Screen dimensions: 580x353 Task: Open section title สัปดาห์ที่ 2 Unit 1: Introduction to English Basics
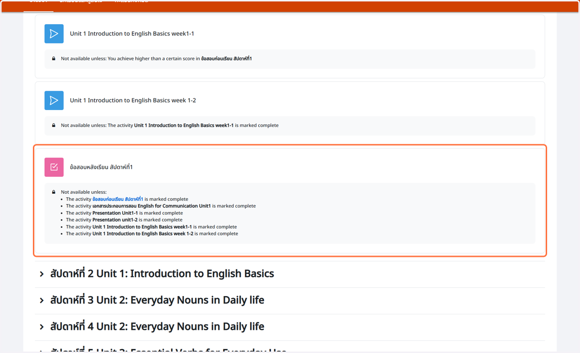tap(162, 274)
